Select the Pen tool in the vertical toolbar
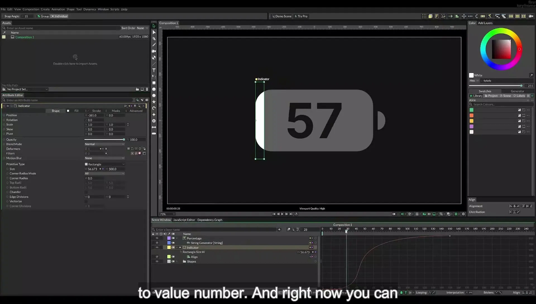Image resolution: width=536 pixels, height=304 pixels. [x=154, y=39]
